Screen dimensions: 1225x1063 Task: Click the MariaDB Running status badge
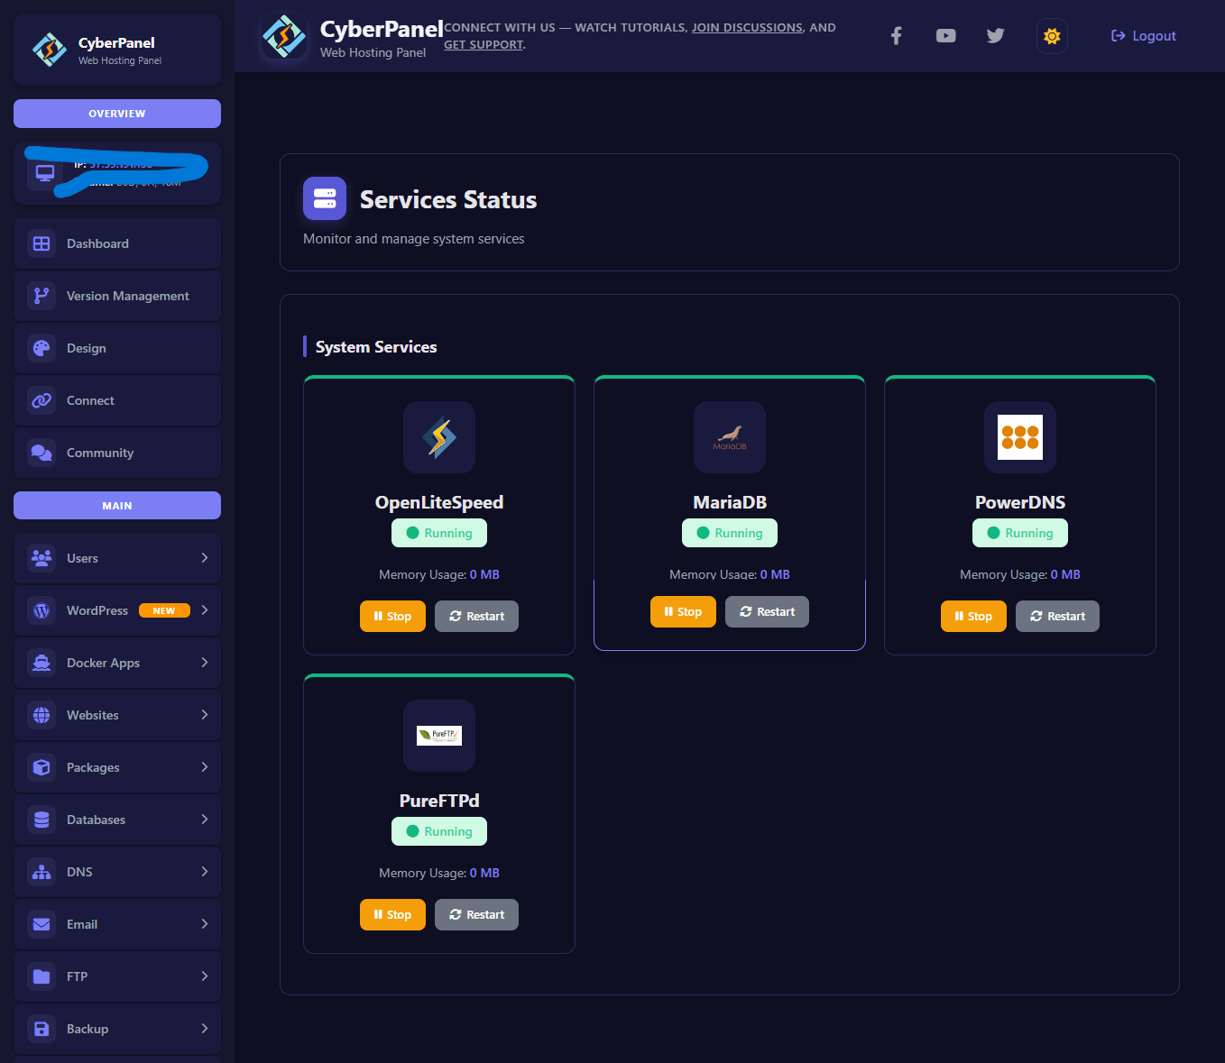pyautogui.click(x=730, y=533)
